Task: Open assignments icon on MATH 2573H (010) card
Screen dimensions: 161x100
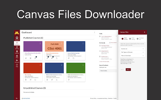Action: [47, 80]
